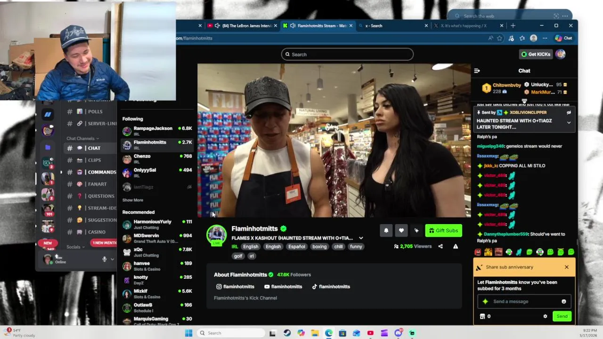The image size is (603, 339).
Task: Open the Discord POLLS channel
Action: 90,112
